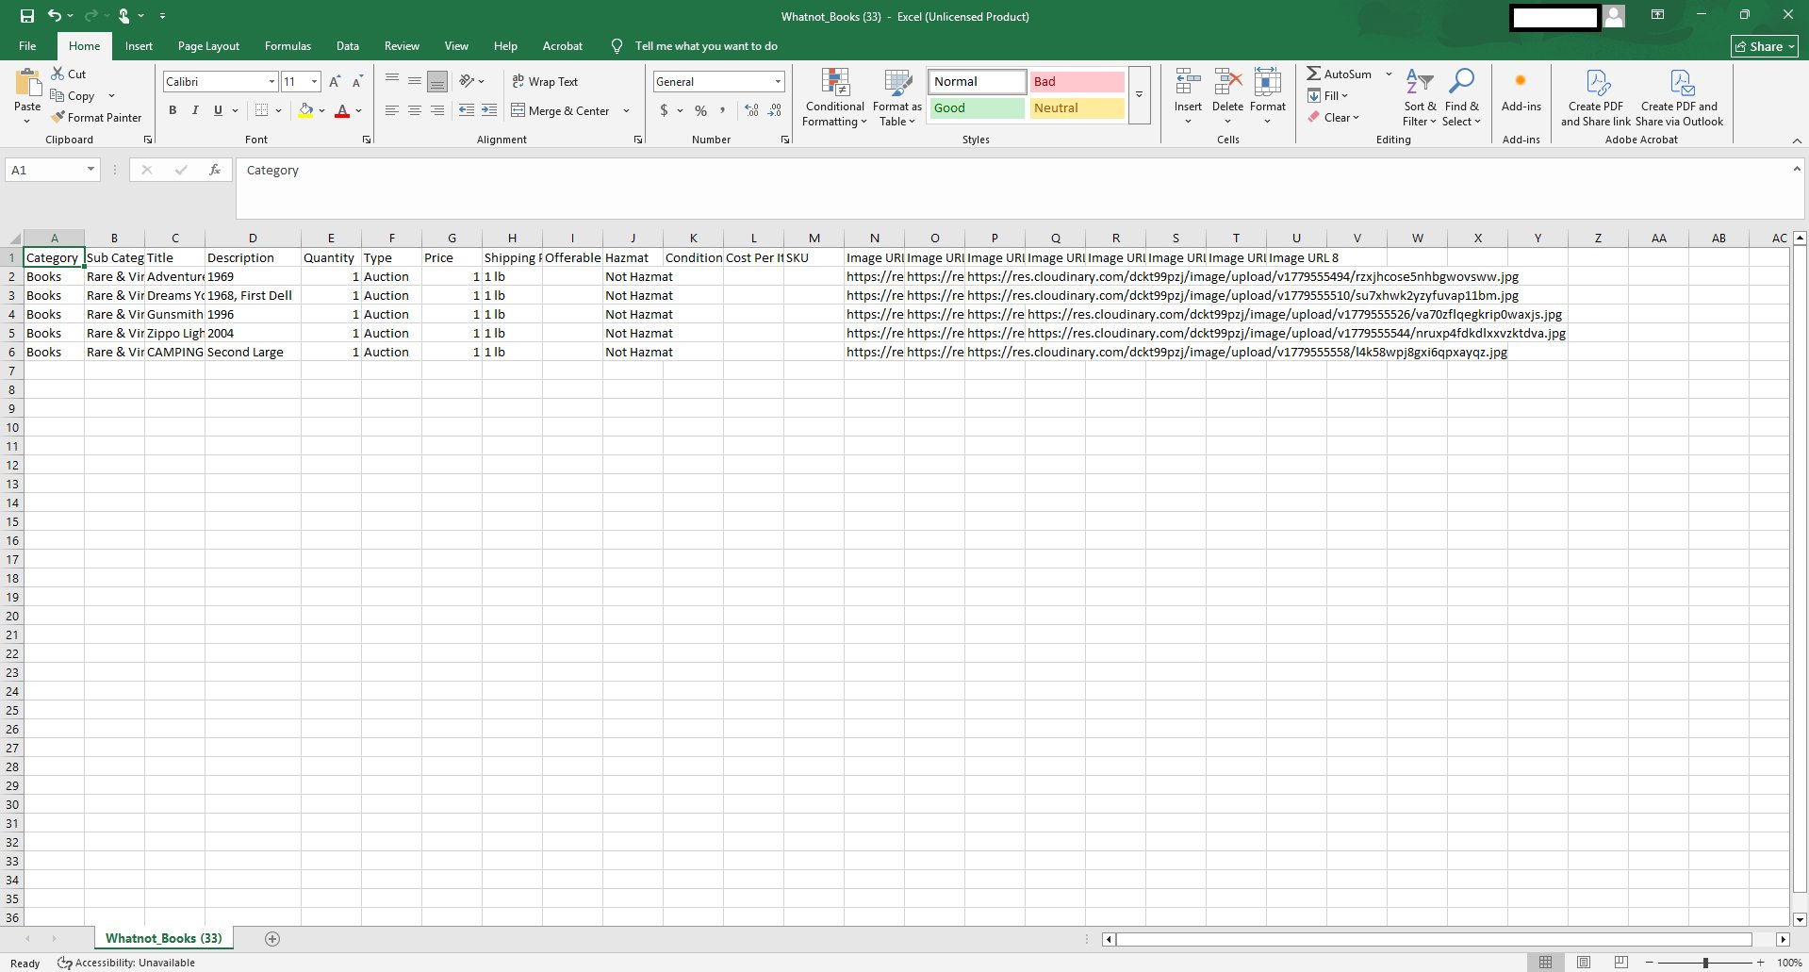Open Sort & Filter menu
The width and height of the screenshot is (1809, 972).
1419,97
